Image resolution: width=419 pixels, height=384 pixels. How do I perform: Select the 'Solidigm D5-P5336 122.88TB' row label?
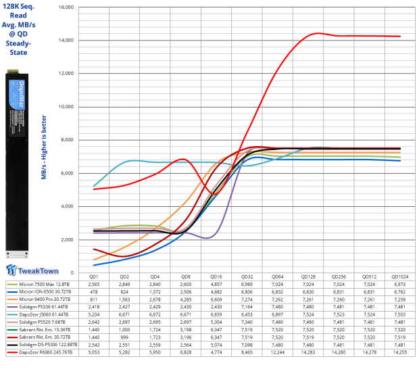coord(48,345)
